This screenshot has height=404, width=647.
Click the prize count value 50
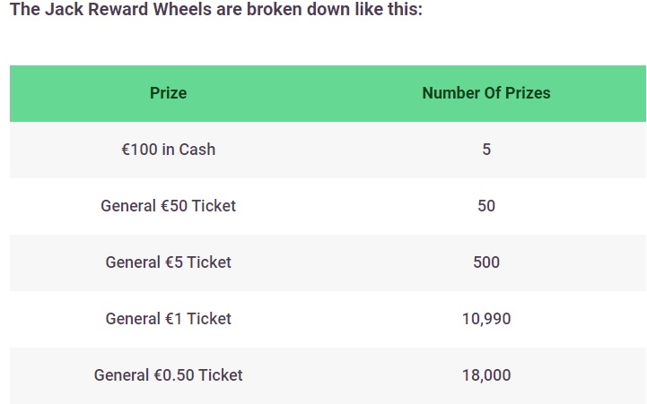click(x=486, y=206)
